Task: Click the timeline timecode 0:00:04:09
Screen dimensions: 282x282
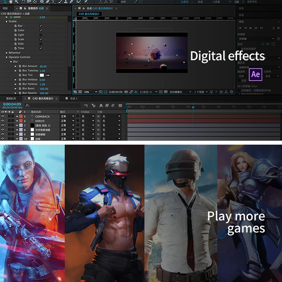Action: [x=12, y=104]
